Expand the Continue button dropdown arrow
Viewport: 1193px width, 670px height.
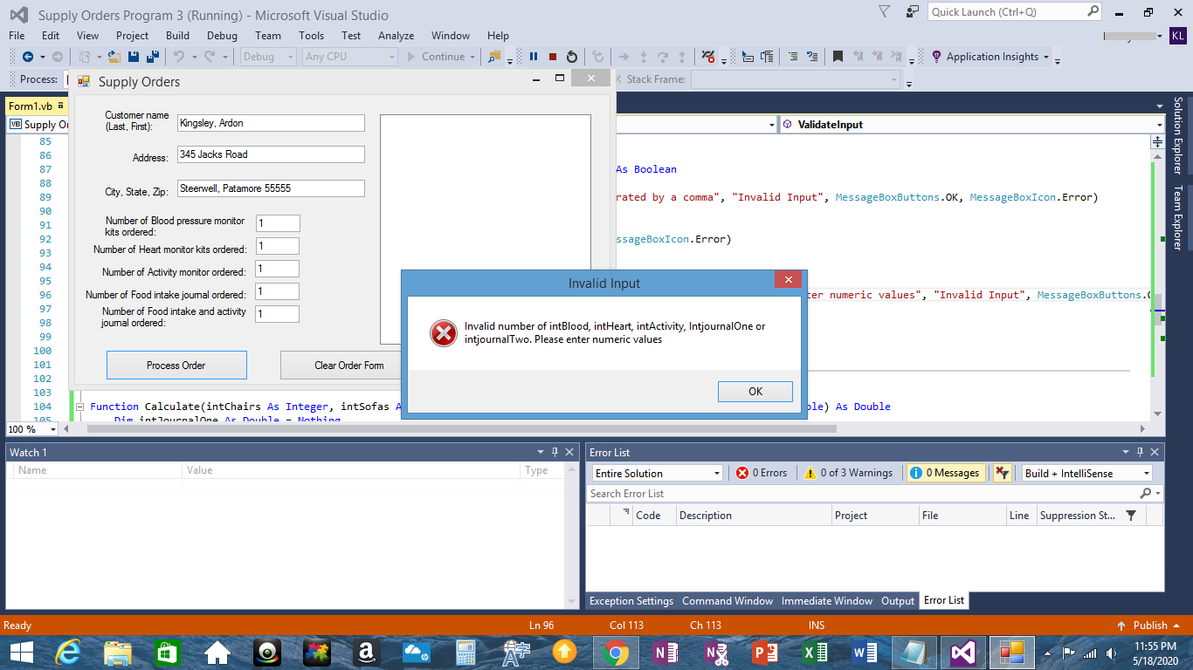click(x=472, y=57)
